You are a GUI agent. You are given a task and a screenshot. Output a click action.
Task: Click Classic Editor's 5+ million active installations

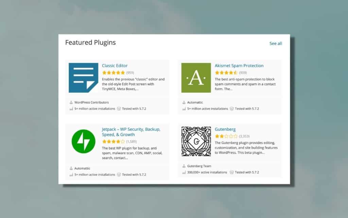(95, 109)
